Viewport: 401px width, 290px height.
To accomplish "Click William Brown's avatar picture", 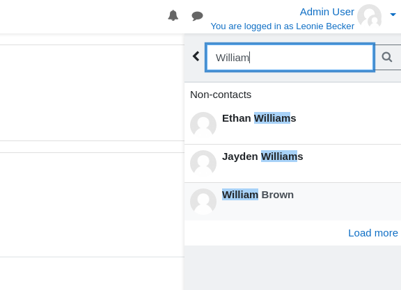I will tap(203, 202).
